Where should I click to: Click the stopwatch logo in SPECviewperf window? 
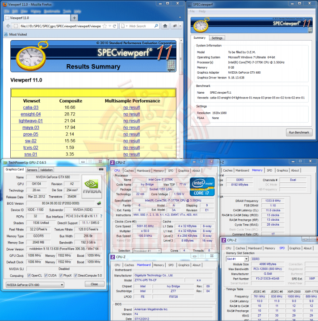(x=201, y=25)
